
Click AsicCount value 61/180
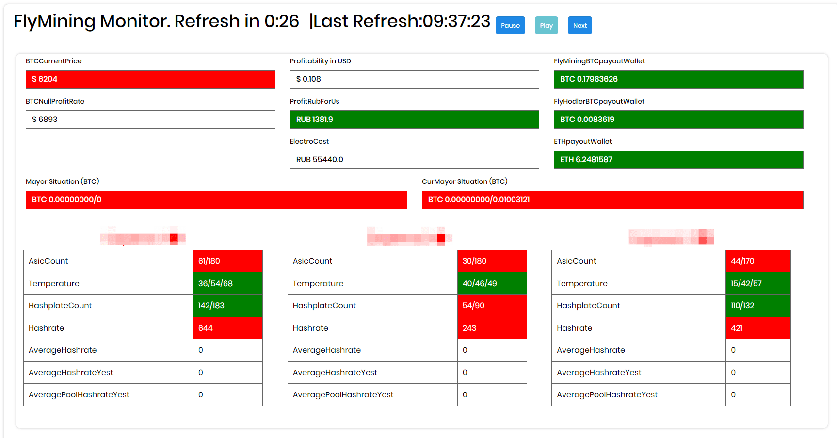228,261
